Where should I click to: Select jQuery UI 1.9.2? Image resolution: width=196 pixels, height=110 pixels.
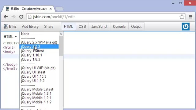39,81
